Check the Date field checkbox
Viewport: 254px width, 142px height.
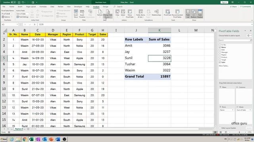(220, 50)
